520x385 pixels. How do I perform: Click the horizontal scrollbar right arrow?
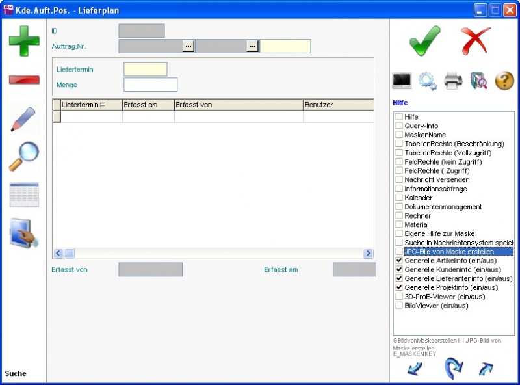click(368, 254)
